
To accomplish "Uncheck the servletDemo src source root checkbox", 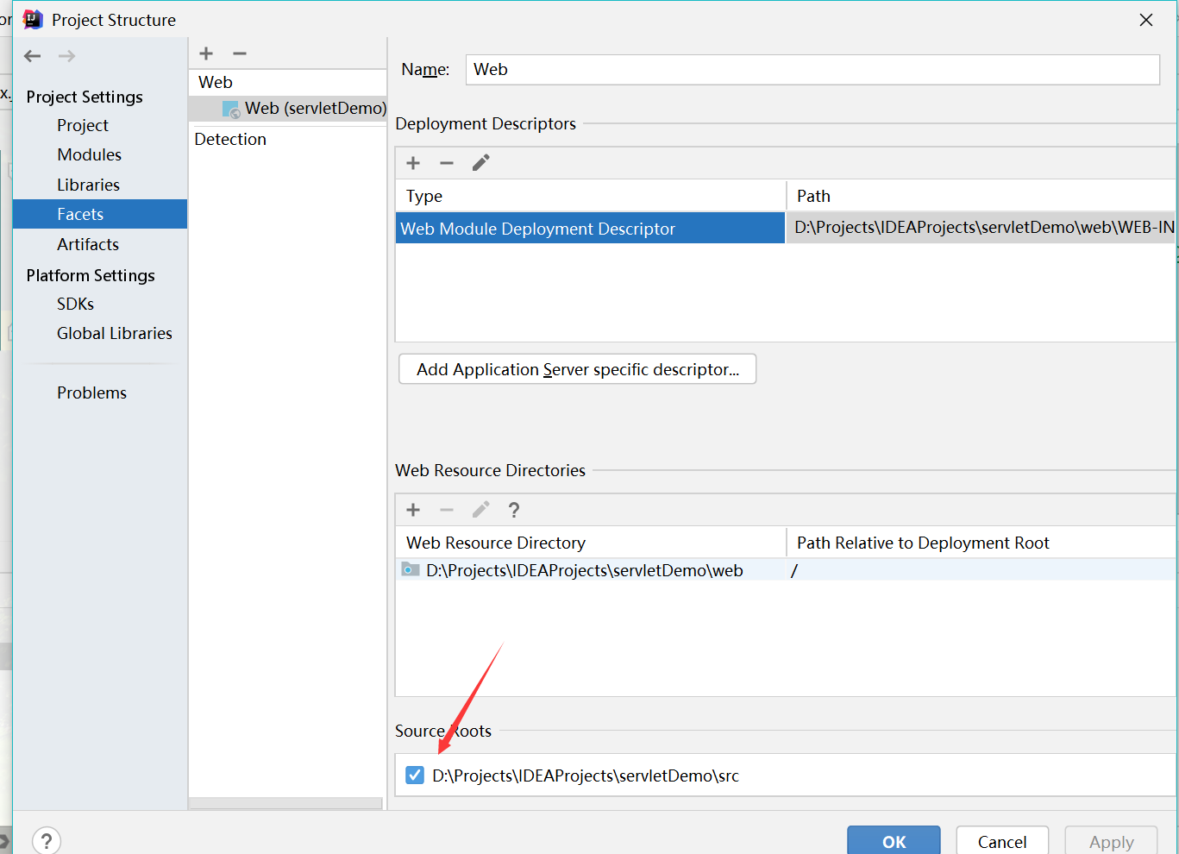I will coord(414,775).
